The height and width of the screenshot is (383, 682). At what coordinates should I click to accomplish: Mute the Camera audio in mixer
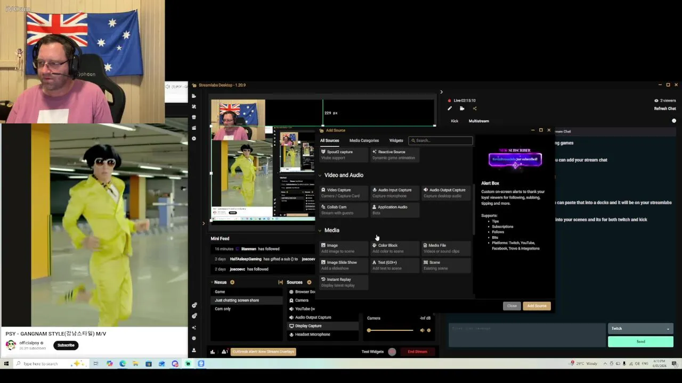click(422, 330)
